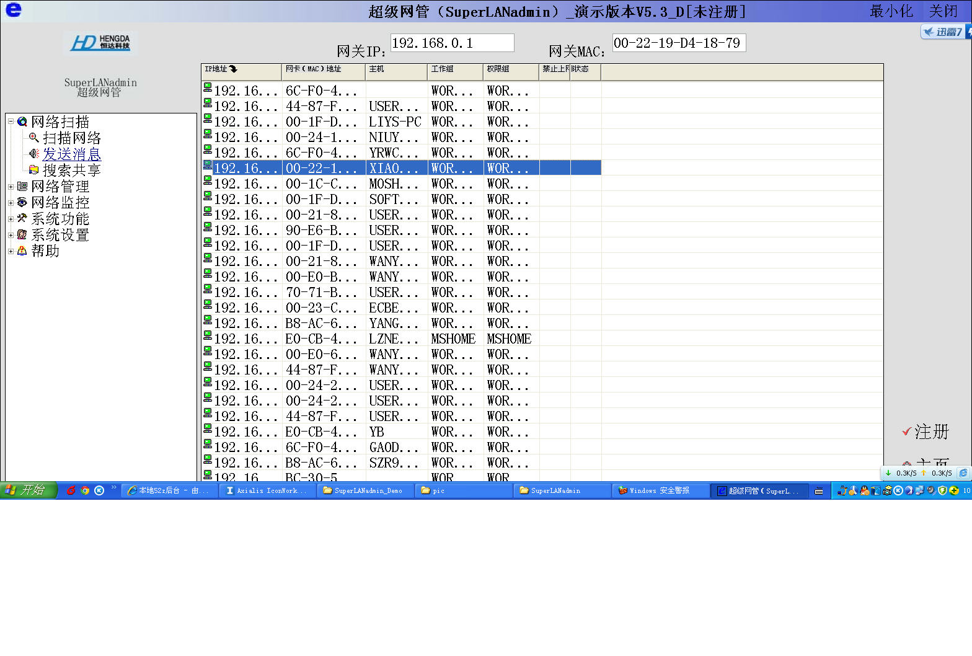972x656 pixels.
Task: Click the 系统设置 users icon
Action: 22,234
